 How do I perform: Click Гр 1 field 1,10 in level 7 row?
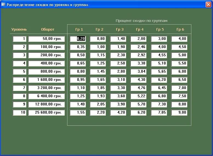click(78, 88)
